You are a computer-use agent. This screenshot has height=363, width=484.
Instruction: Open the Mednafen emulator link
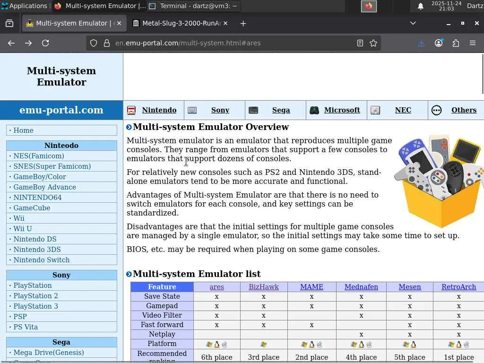[x=361, y=287]
